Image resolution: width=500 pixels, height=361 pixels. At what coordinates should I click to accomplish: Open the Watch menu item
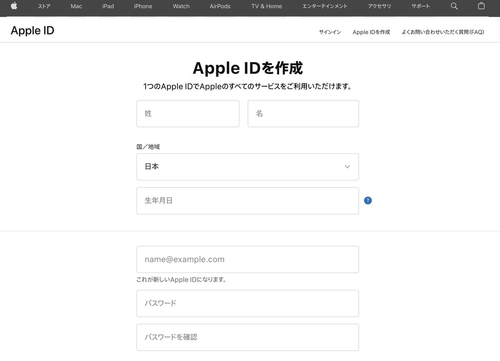pos(181,6)
